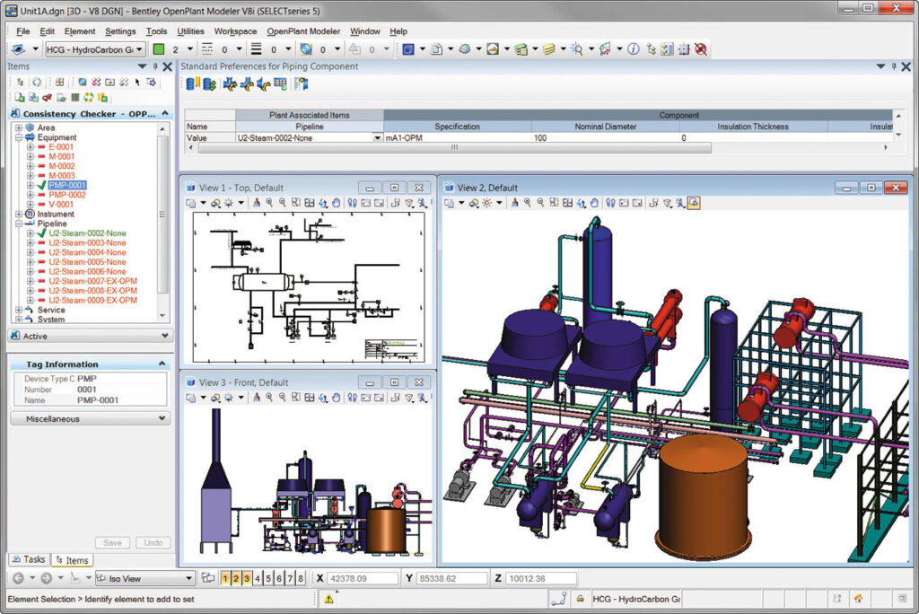Click the Zoom In icon in View 1 toolbar

click(269, 203)
